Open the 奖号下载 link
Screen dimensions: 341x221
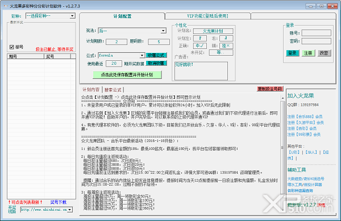(59, 202)
